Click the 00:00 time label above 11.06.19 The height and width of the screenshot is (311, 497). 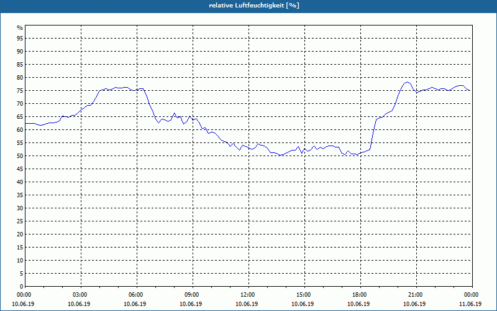click(x=472, y=295)
